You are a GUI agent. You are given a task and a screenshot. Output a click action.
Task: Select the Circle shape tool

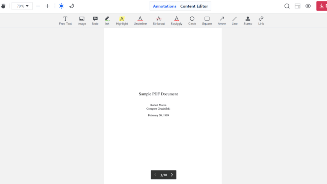click(x=192, y=21)
